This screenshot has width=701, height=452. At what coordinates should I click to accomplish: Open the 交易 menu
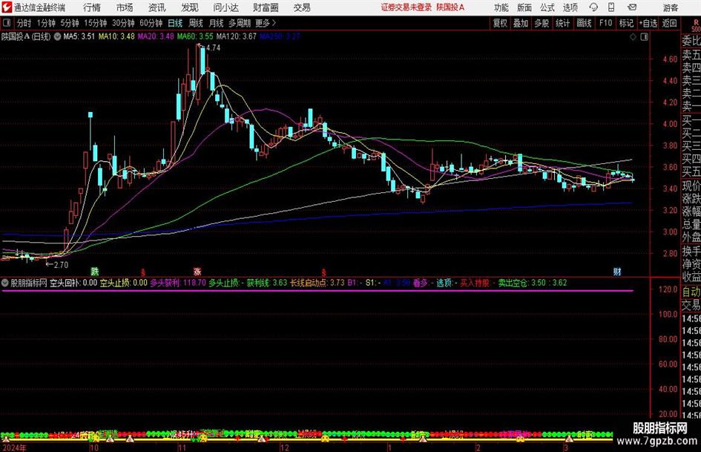pos(302,7)
